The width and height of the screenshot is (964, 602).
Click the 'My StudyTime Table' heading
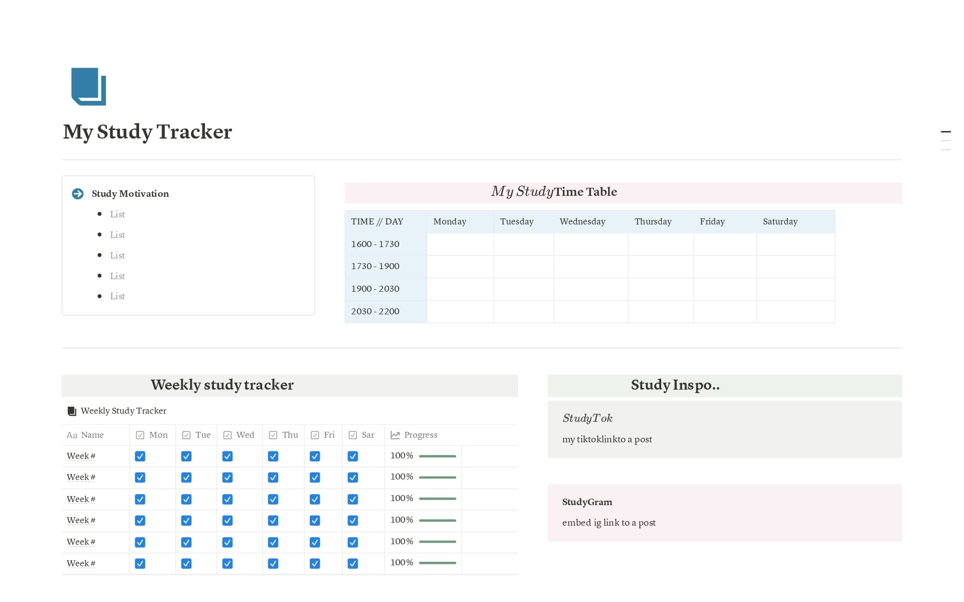click(554, 192)
